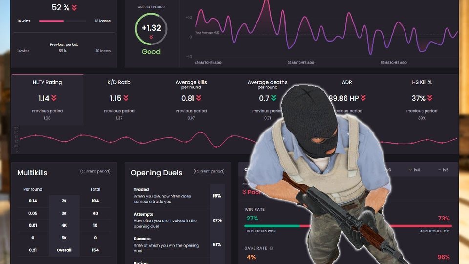The image size is (469, 264).
Task: Click the red down arrow beside 52 %
Action: tap(74, 8)
